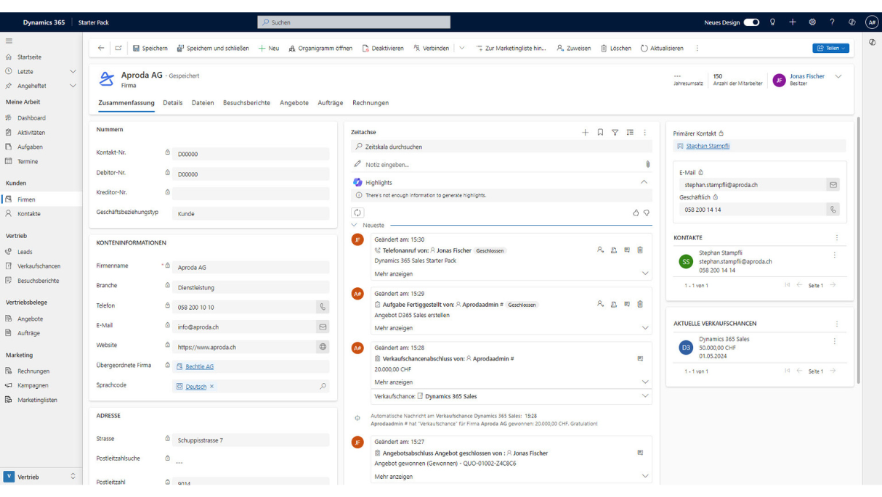The image size is (882, 497).
Task: Open Organigramm öffnen
Action: coord(320,48)
